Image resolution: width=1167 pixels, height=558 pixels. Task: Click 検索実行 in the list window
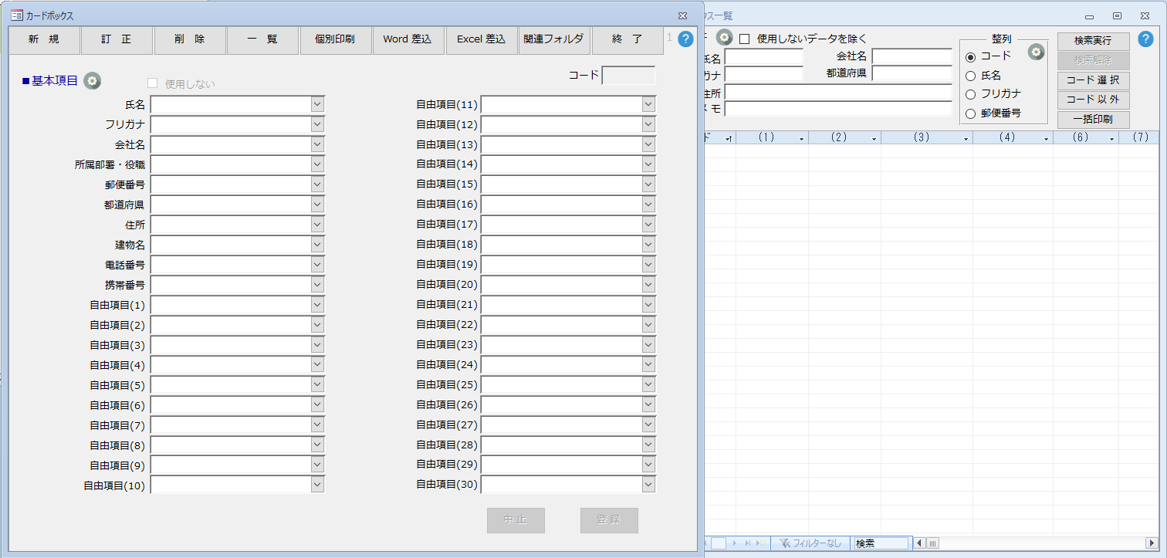click(1093, 41)
